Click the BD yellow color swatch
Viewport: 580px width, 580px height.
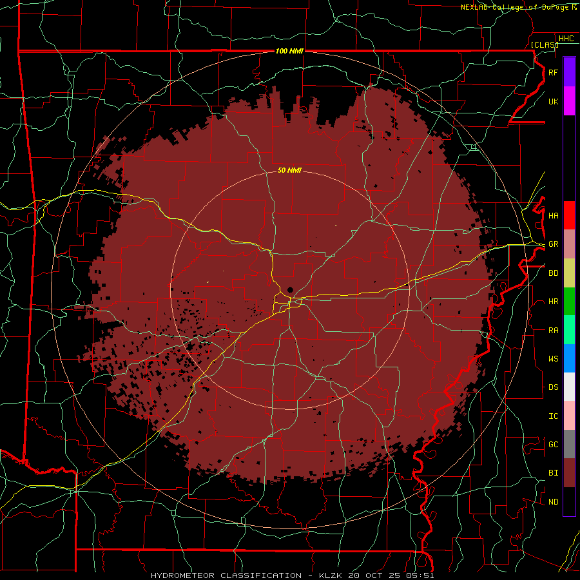point(569,273)
